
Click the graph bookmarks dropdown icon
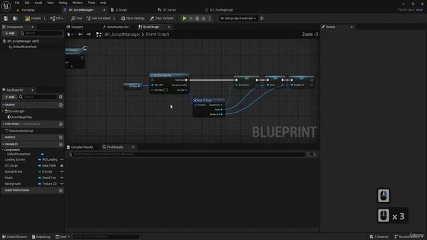pos(70,35)
